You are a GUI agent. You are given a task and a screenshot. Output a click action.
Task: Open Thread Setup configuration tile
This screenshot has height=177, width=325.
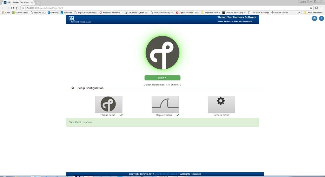click(109, 104)
